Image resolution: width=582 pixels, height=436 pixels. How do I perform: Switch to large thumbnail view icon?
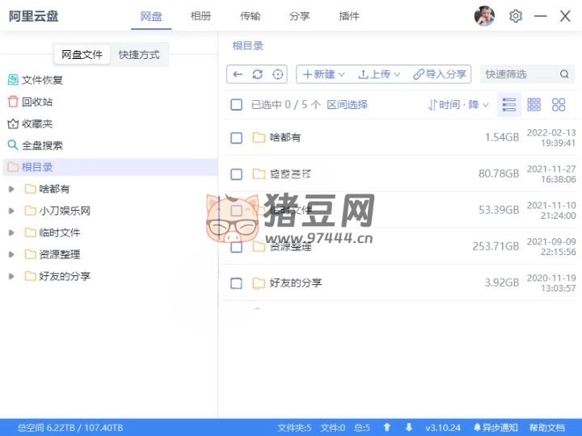pyautogui.click(x=559, y=105)
